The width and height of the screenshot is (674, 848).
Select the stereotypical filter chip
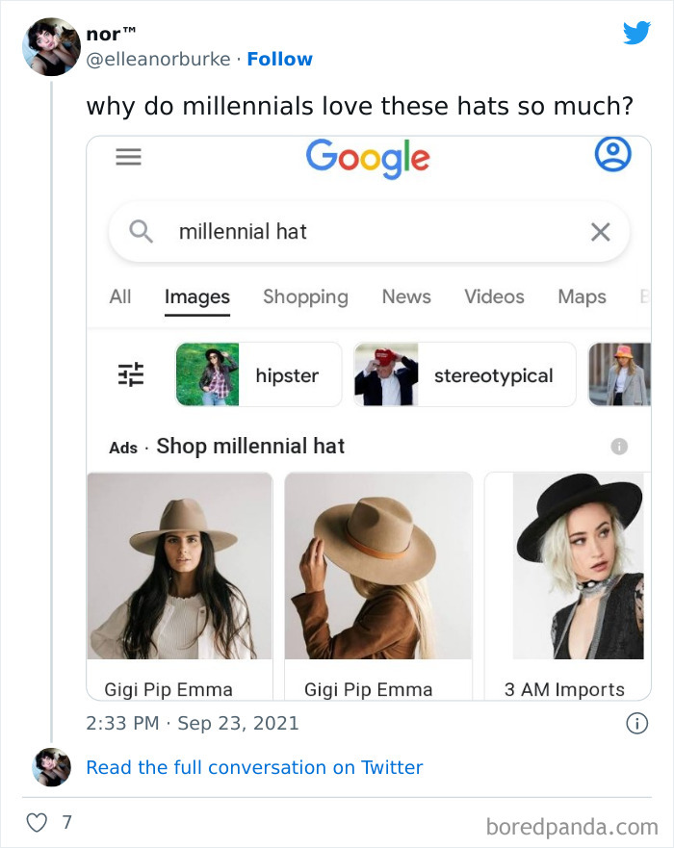coord(464,375)
